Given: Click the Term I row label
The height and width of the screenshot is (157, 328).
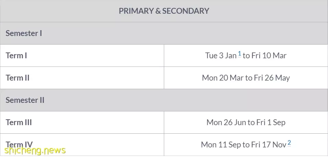Looking at the screenshot, I should [16, 56].
